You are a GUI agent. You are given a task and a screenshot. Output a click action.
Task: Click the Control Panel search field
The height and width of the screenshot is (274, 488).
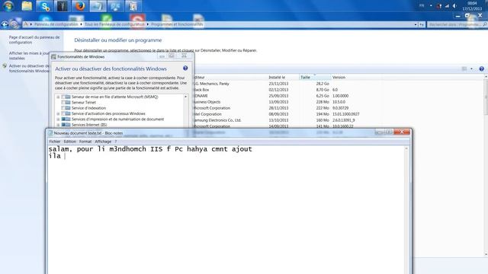[454, 24]
